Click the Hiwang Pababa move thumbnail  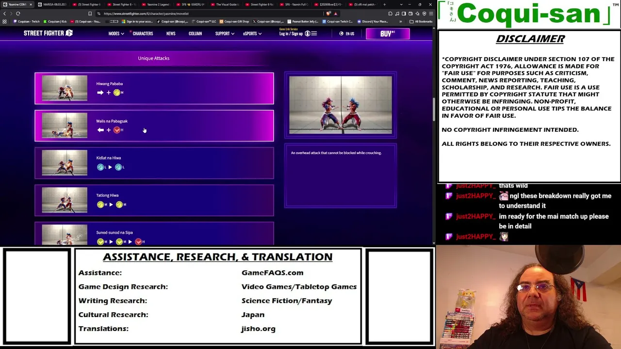pos(65,88)
